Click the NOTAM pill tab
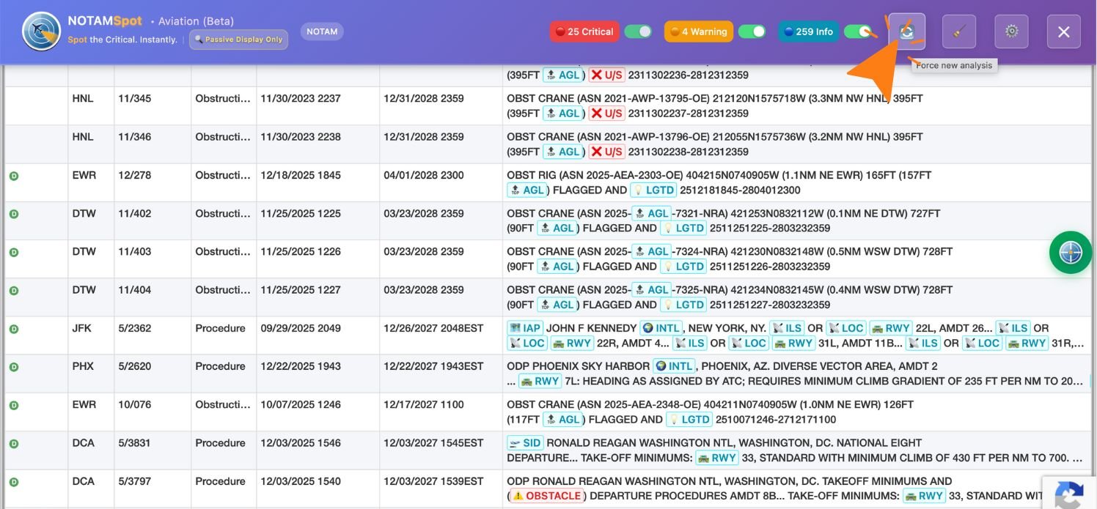1097x509 pixels. (322, 31)
